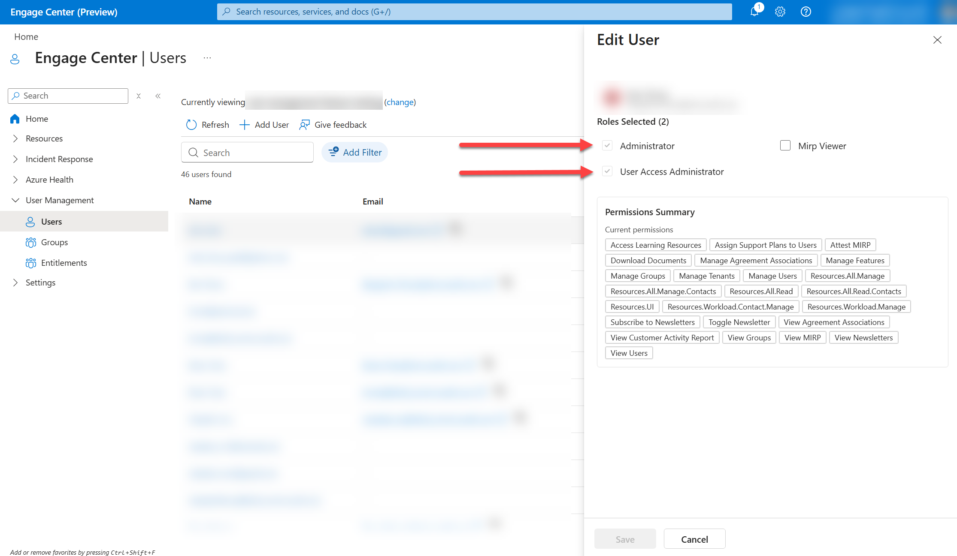This screenshot has height=556, width=957.
Task: Click the Download Documents permission tag
Action: pyautogui.click(x=648, y=261)
